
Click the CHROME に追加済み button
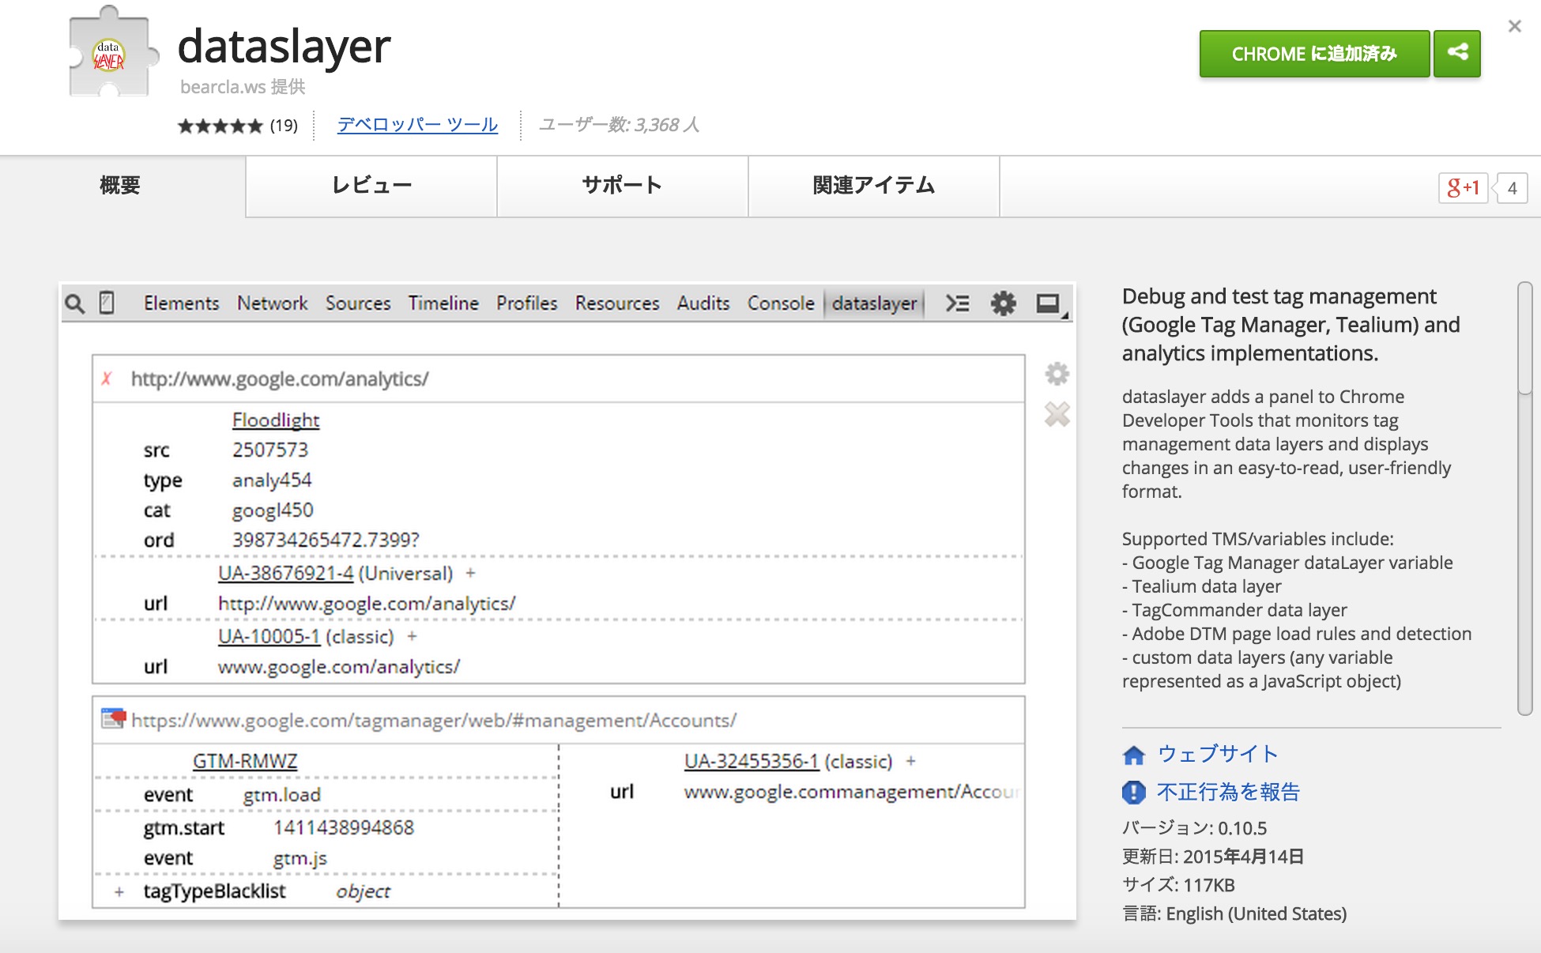pos(1314,53)
